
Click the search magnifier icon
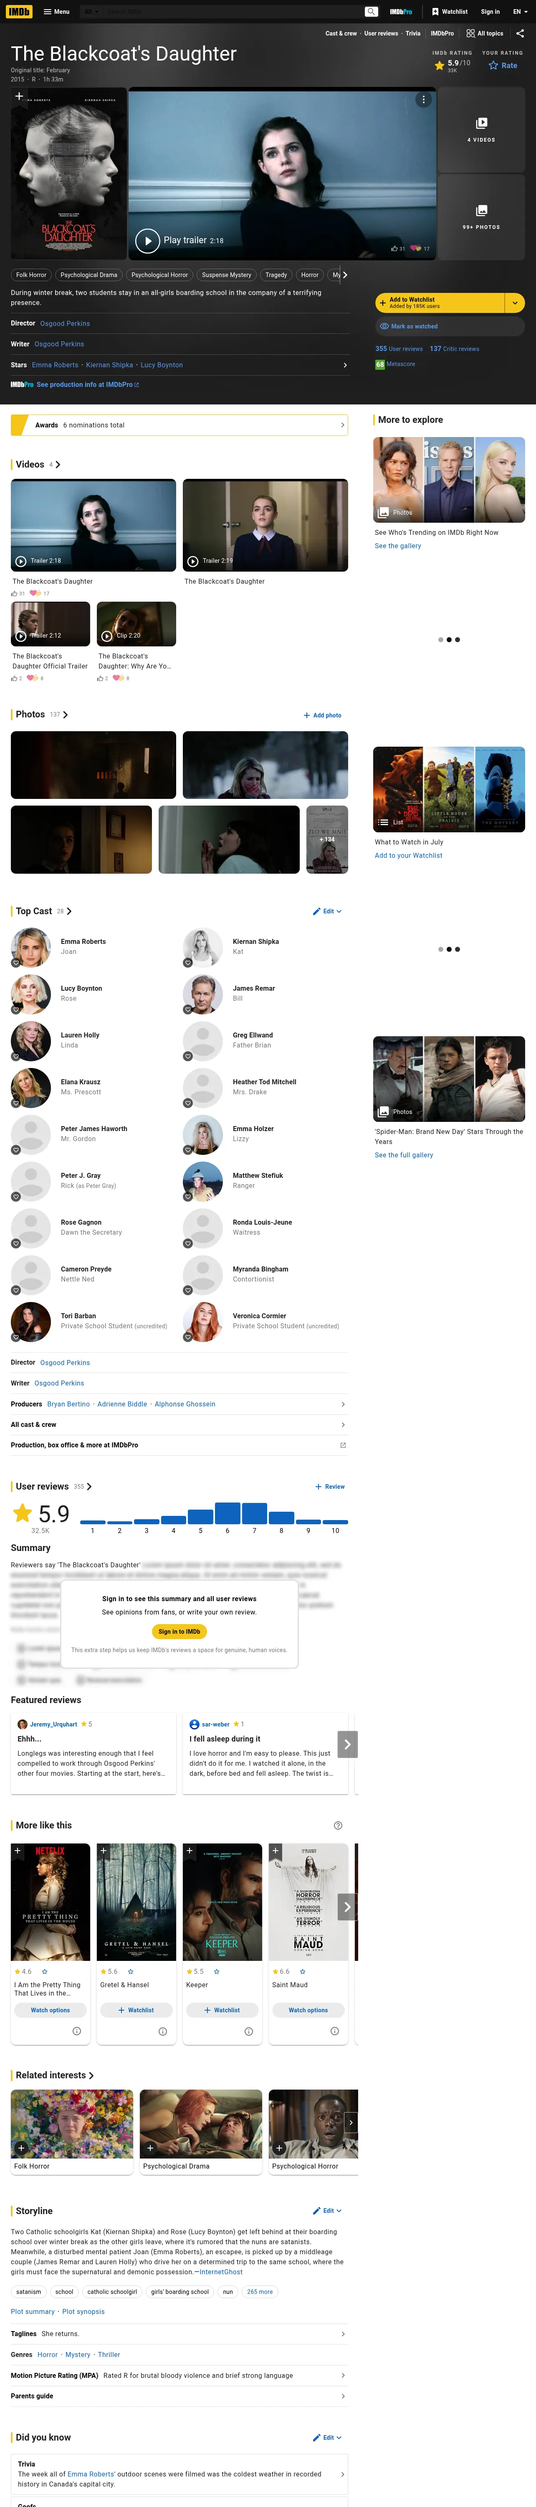tap(371, 12)
